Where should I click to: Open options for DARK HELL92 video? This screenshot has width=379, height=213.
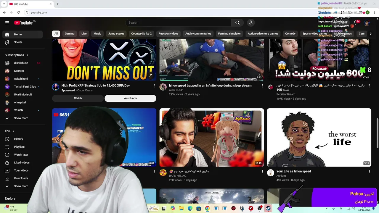pyautogui.click(x=262, y=172)
